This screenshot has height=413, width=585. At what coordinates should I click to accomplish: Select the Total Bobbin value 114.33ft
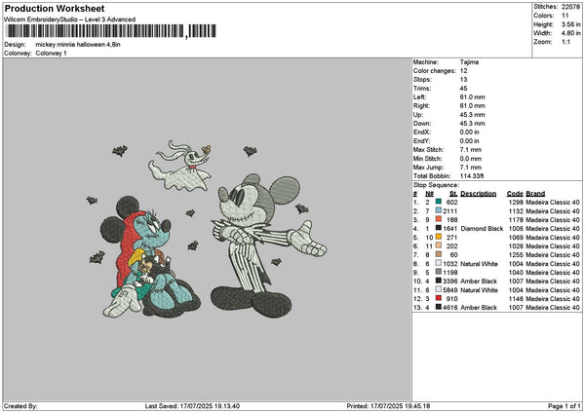click(472, 176)
